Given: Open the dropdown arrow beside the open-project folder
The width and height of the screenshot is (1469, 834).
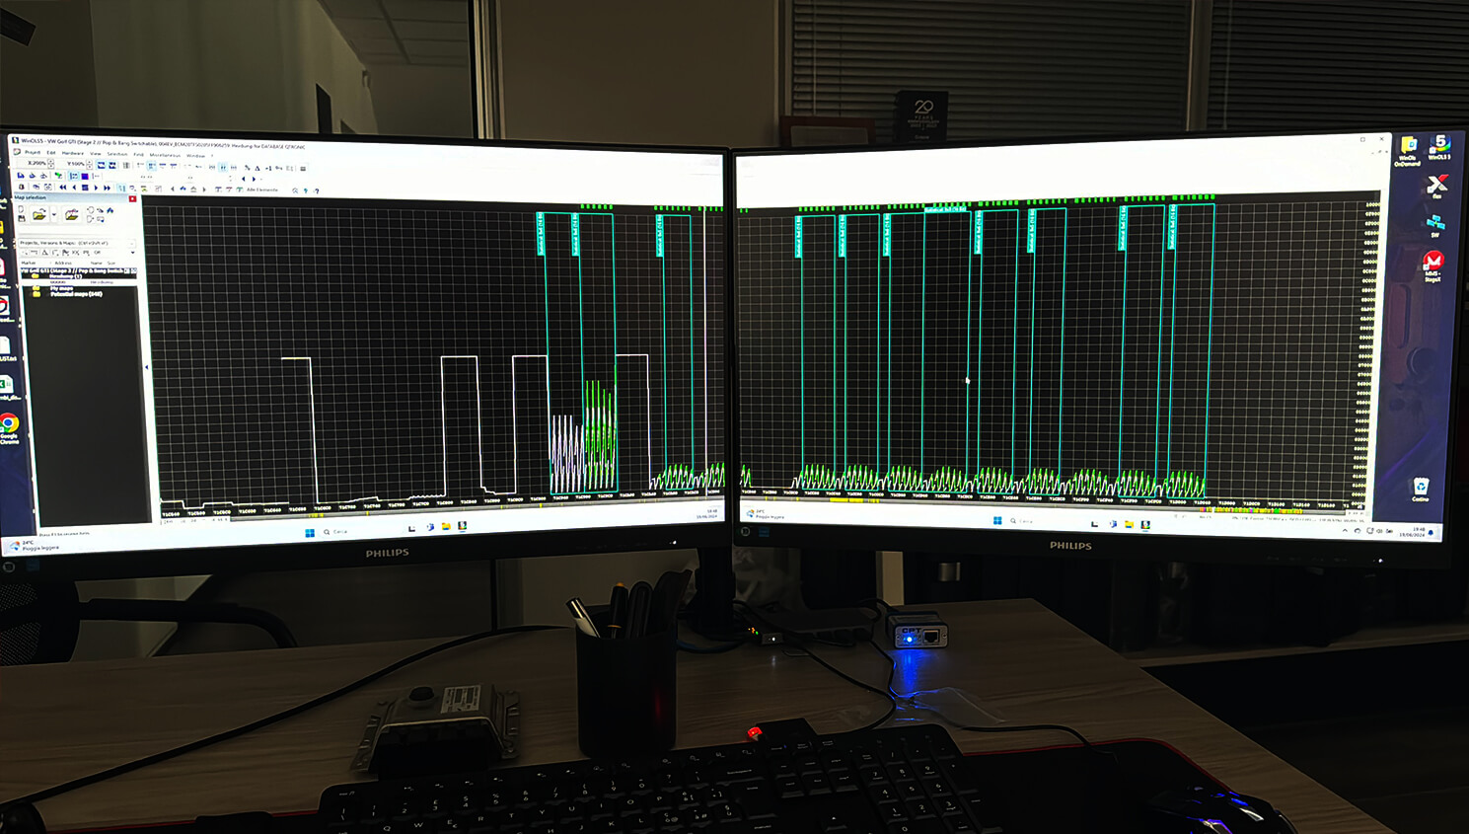Looking at the screenshot, I should pos(54,215).
